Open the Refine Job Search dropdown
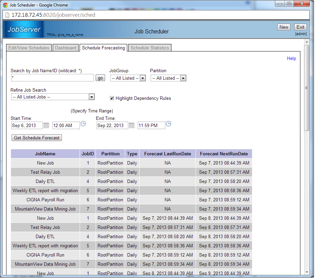 53,97
